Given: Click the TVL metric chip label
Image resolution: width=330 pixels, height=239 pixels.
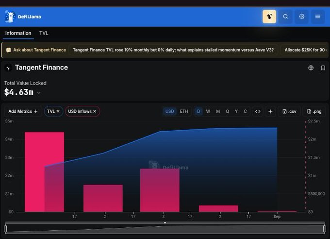Looking at the screenshot, I should pos(51,111).
